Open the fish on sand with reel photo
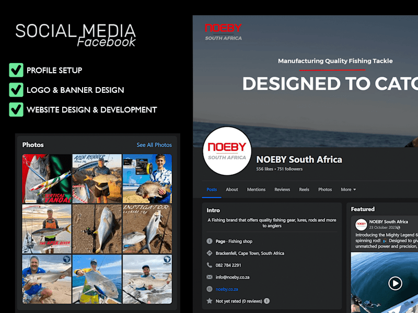 tap(97, 229)
